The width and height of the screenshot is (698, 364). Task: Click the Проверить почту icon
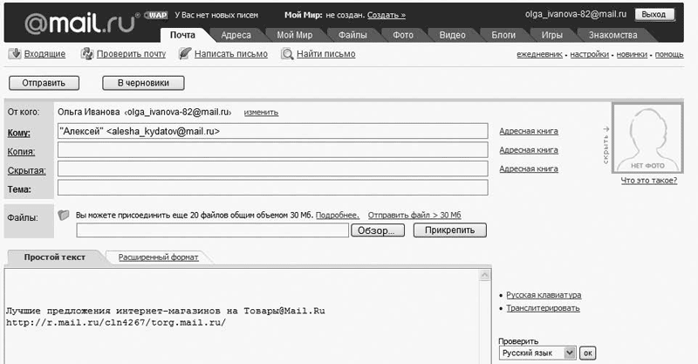coord(86,54)
